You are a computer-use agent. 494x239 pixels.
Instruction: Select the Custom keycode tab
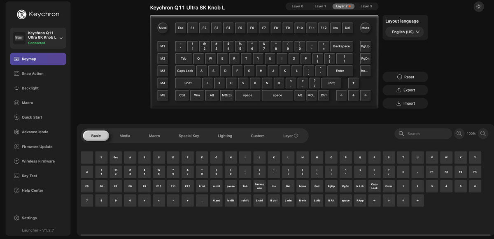pos(258,136)
